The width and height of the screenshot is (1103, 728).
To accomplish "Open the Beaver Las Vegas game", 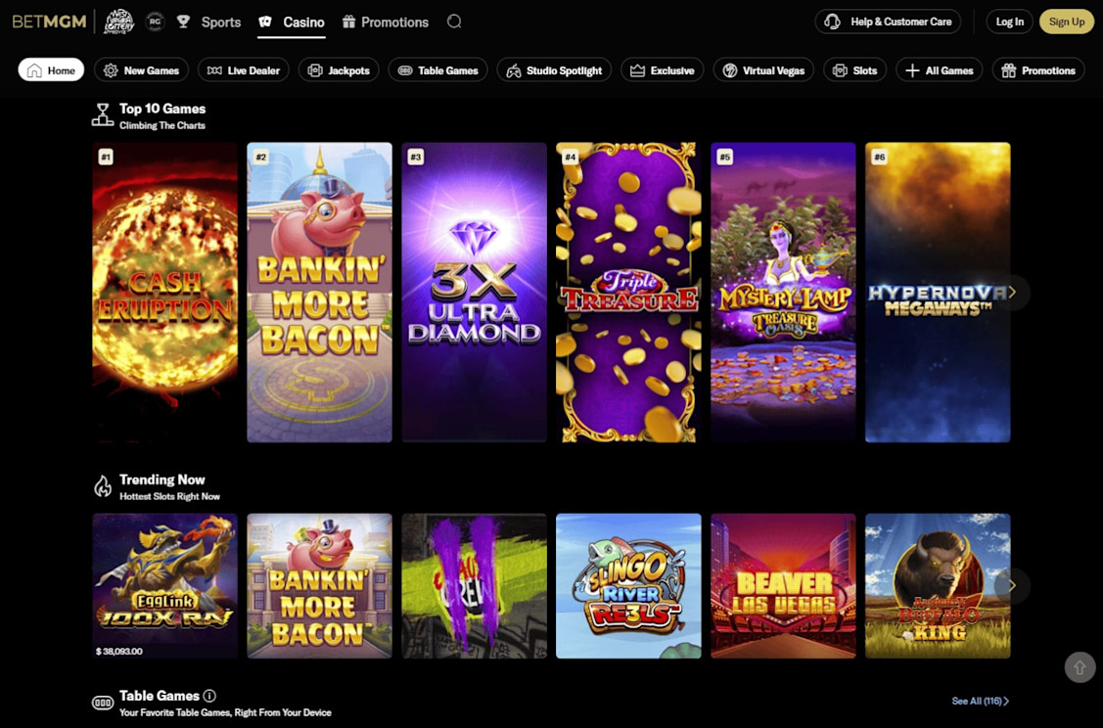I will point(783,586).
